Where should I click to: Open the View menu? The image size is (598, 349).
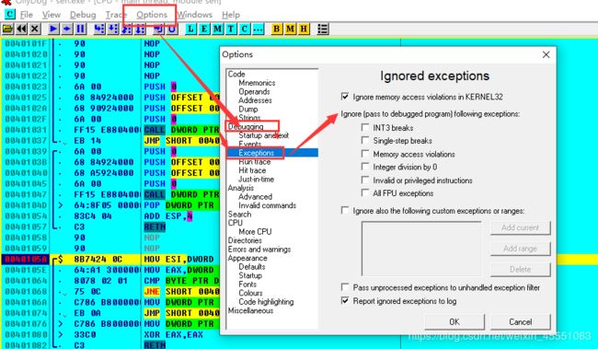tap(52, 15)
